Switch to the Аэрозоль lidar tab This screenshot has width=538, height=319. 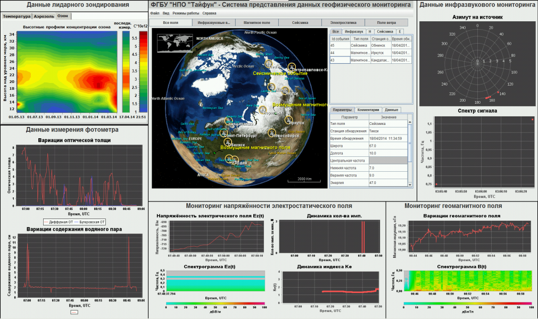coord(44,16)
